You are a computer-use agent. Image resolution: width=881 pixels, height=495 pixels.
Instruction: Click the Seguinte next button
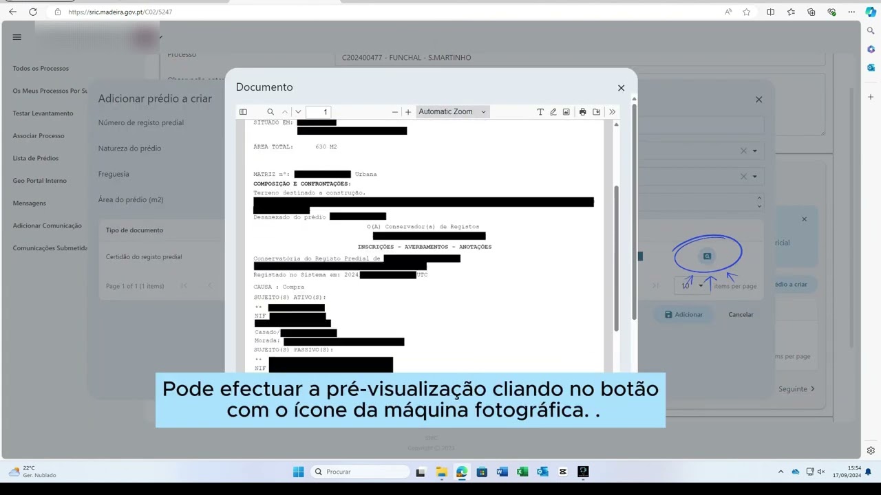(796, 389)
